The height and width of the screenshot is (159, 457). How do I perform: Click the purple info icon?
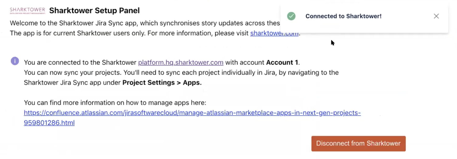[x=15, y=61]
